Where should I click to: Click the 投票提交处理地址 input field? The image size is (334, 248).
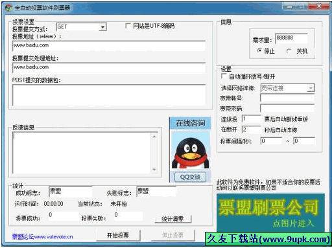click(109, 68)
